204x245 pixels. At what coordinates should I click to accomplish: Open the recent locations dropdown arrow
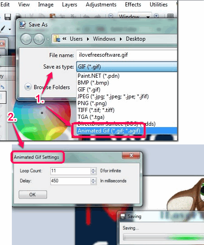click(x=48, y=39)
